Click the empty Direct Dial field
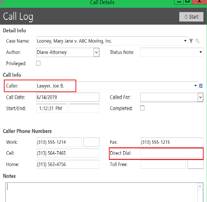The image size is (207, 202). coord(172,153)
